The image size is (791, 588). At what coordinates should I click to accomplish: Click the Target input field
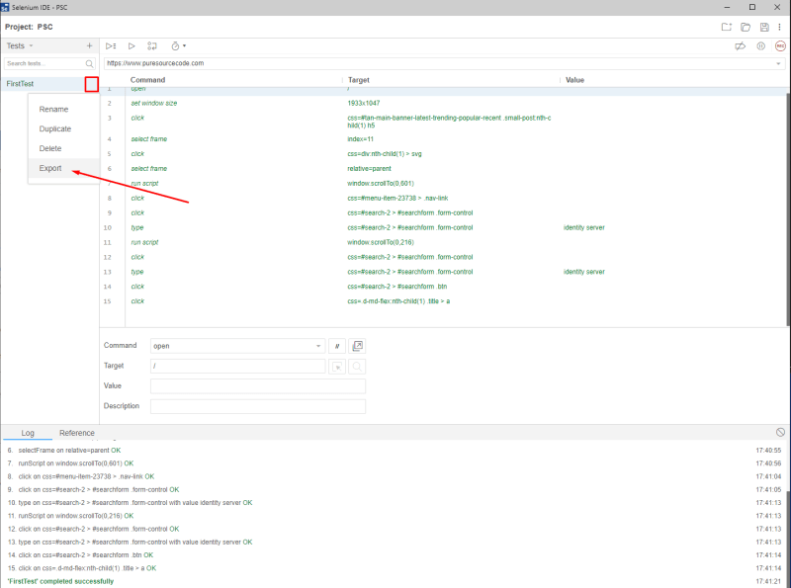(237, 366)
